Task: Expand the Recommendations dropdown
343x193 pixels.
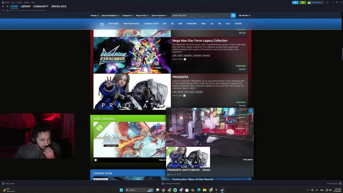Action: coord(110,15)
